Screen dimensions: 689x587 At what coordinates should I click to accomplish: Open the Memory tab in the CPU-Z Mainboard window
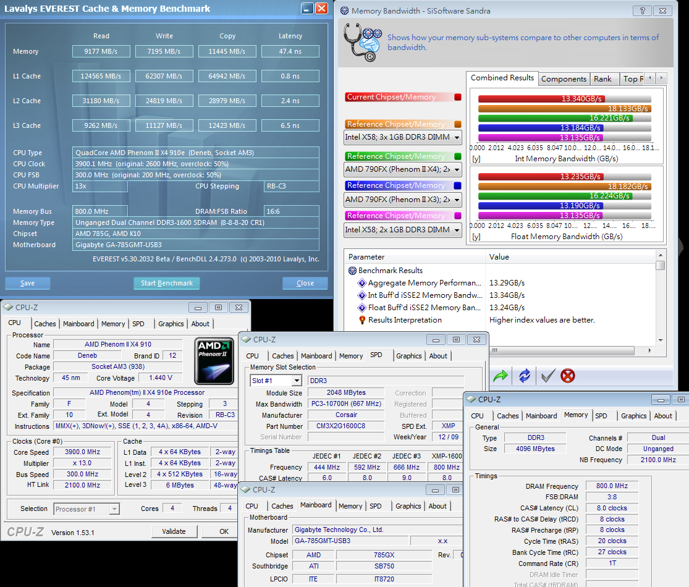(x=350, y=506)
